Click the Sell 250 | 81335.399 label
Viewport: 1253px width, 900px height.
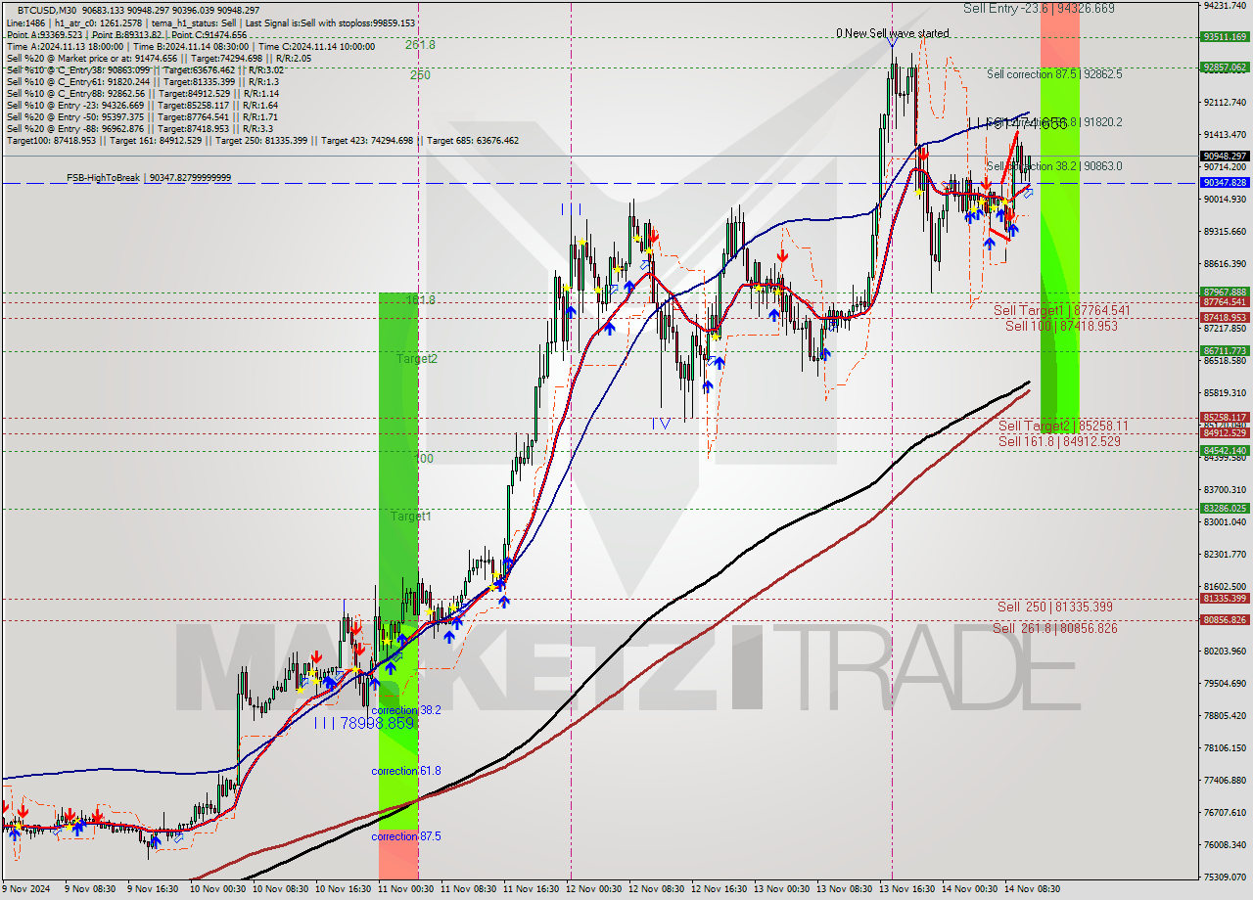pos(1054,607)
